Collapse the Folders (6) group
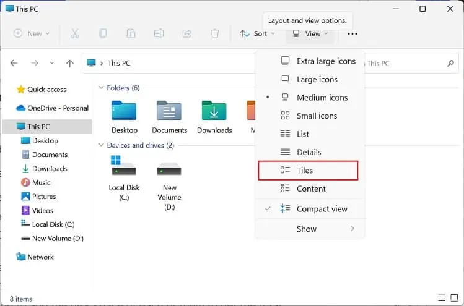This screenshot has width=464, height=306. pyautogui.click(x=101, y=88)
